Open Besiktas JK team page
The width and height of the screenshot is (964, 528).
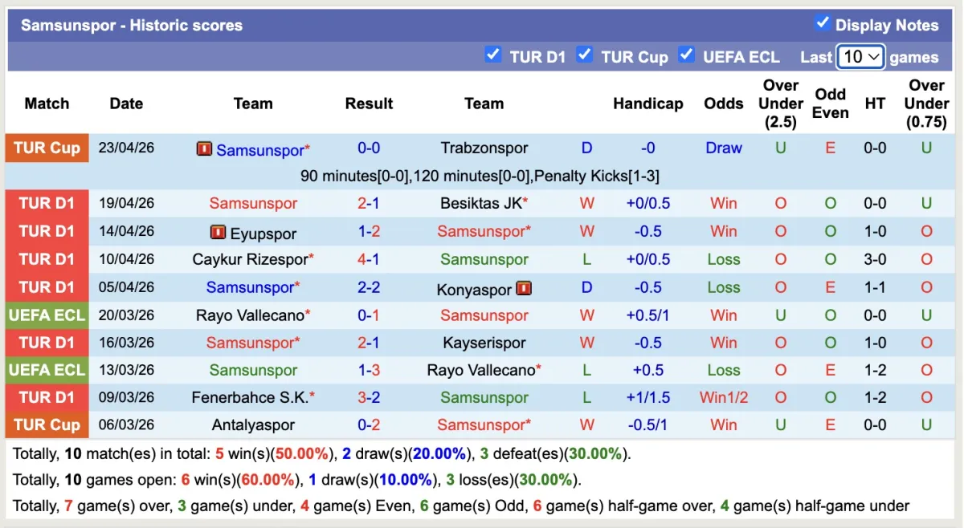(x=480, y=204)
